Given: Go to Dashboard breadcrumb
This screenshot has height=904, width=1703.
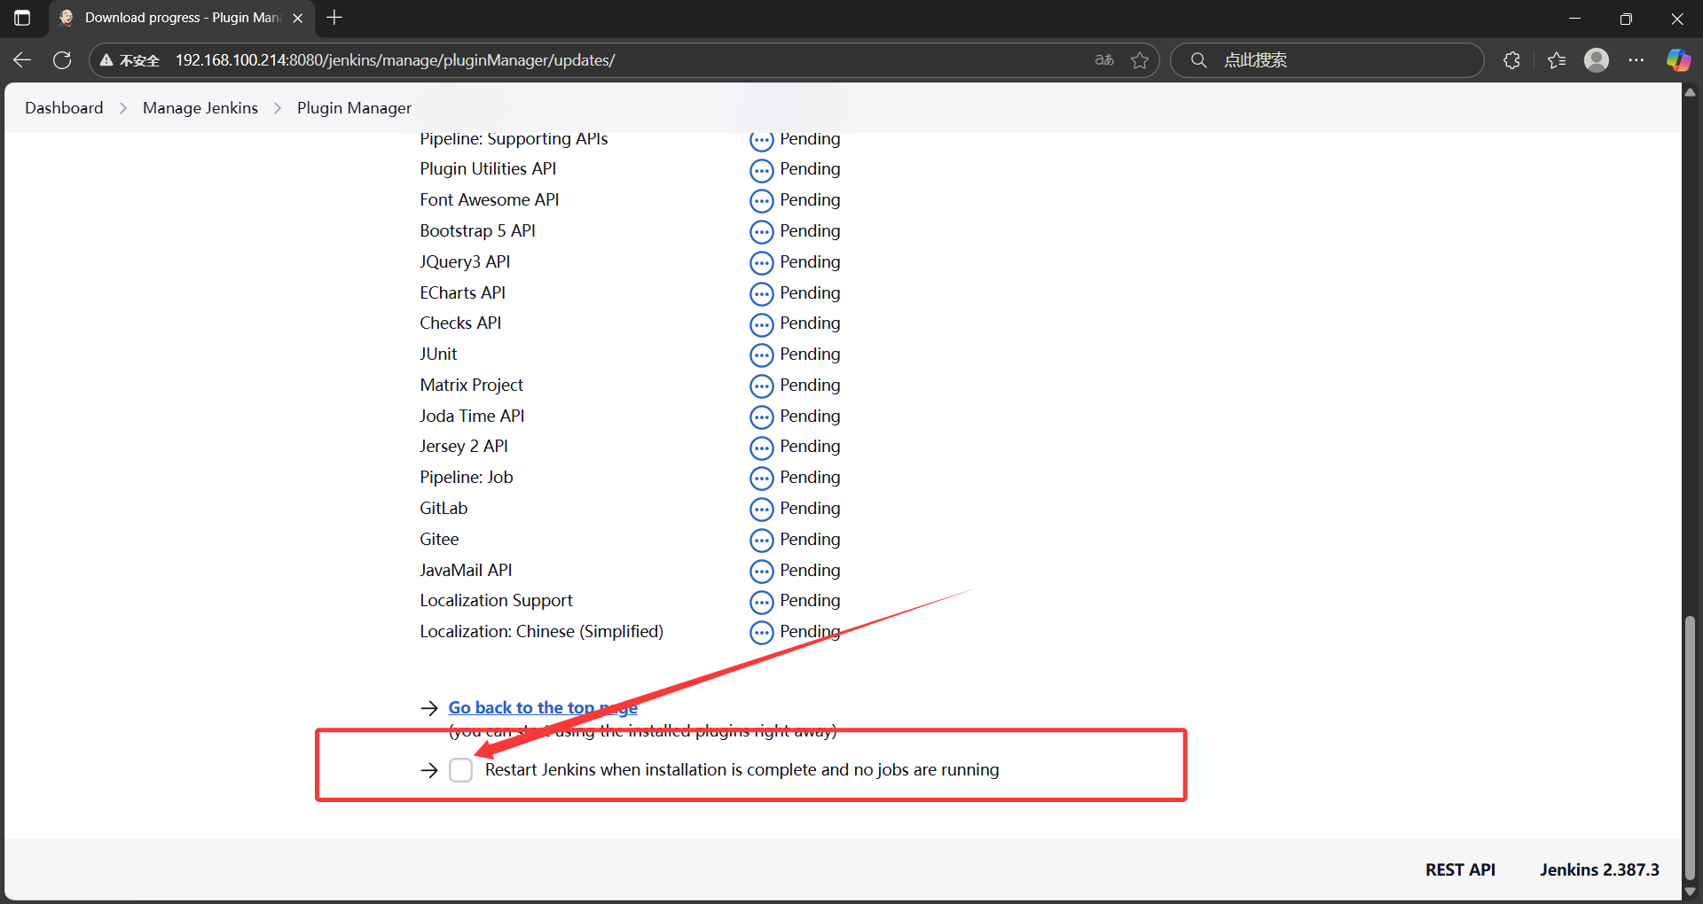Looking at the screenshot, I should tap(64, 108).
